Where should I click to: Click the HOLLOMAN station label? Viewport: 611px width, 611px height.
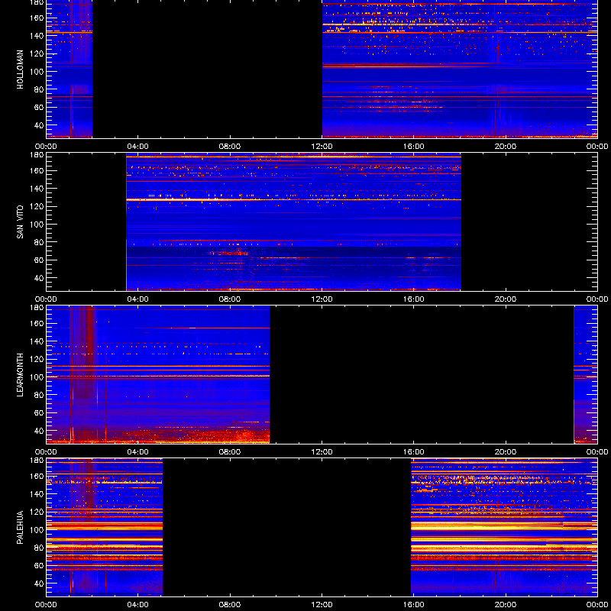click(21, 70)
